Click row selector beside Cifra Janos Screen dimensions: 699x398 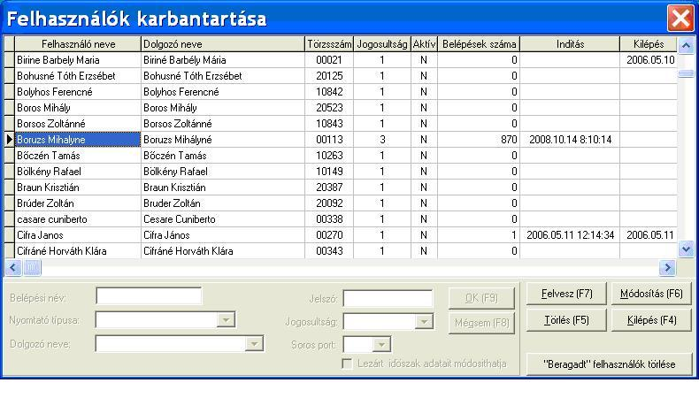click(x=10, y=235)
